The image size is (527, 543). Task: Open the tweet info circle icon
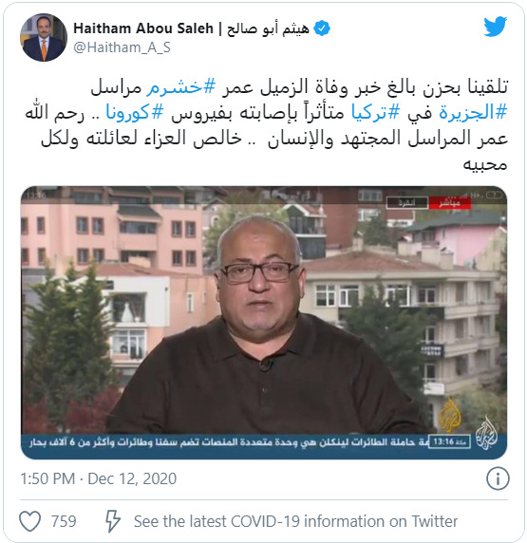[498, 479]
